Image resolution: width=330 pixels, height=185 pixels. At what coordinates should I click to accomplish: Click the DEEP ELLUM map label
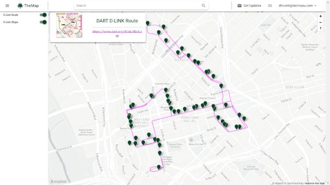click(x=294, y=87)
